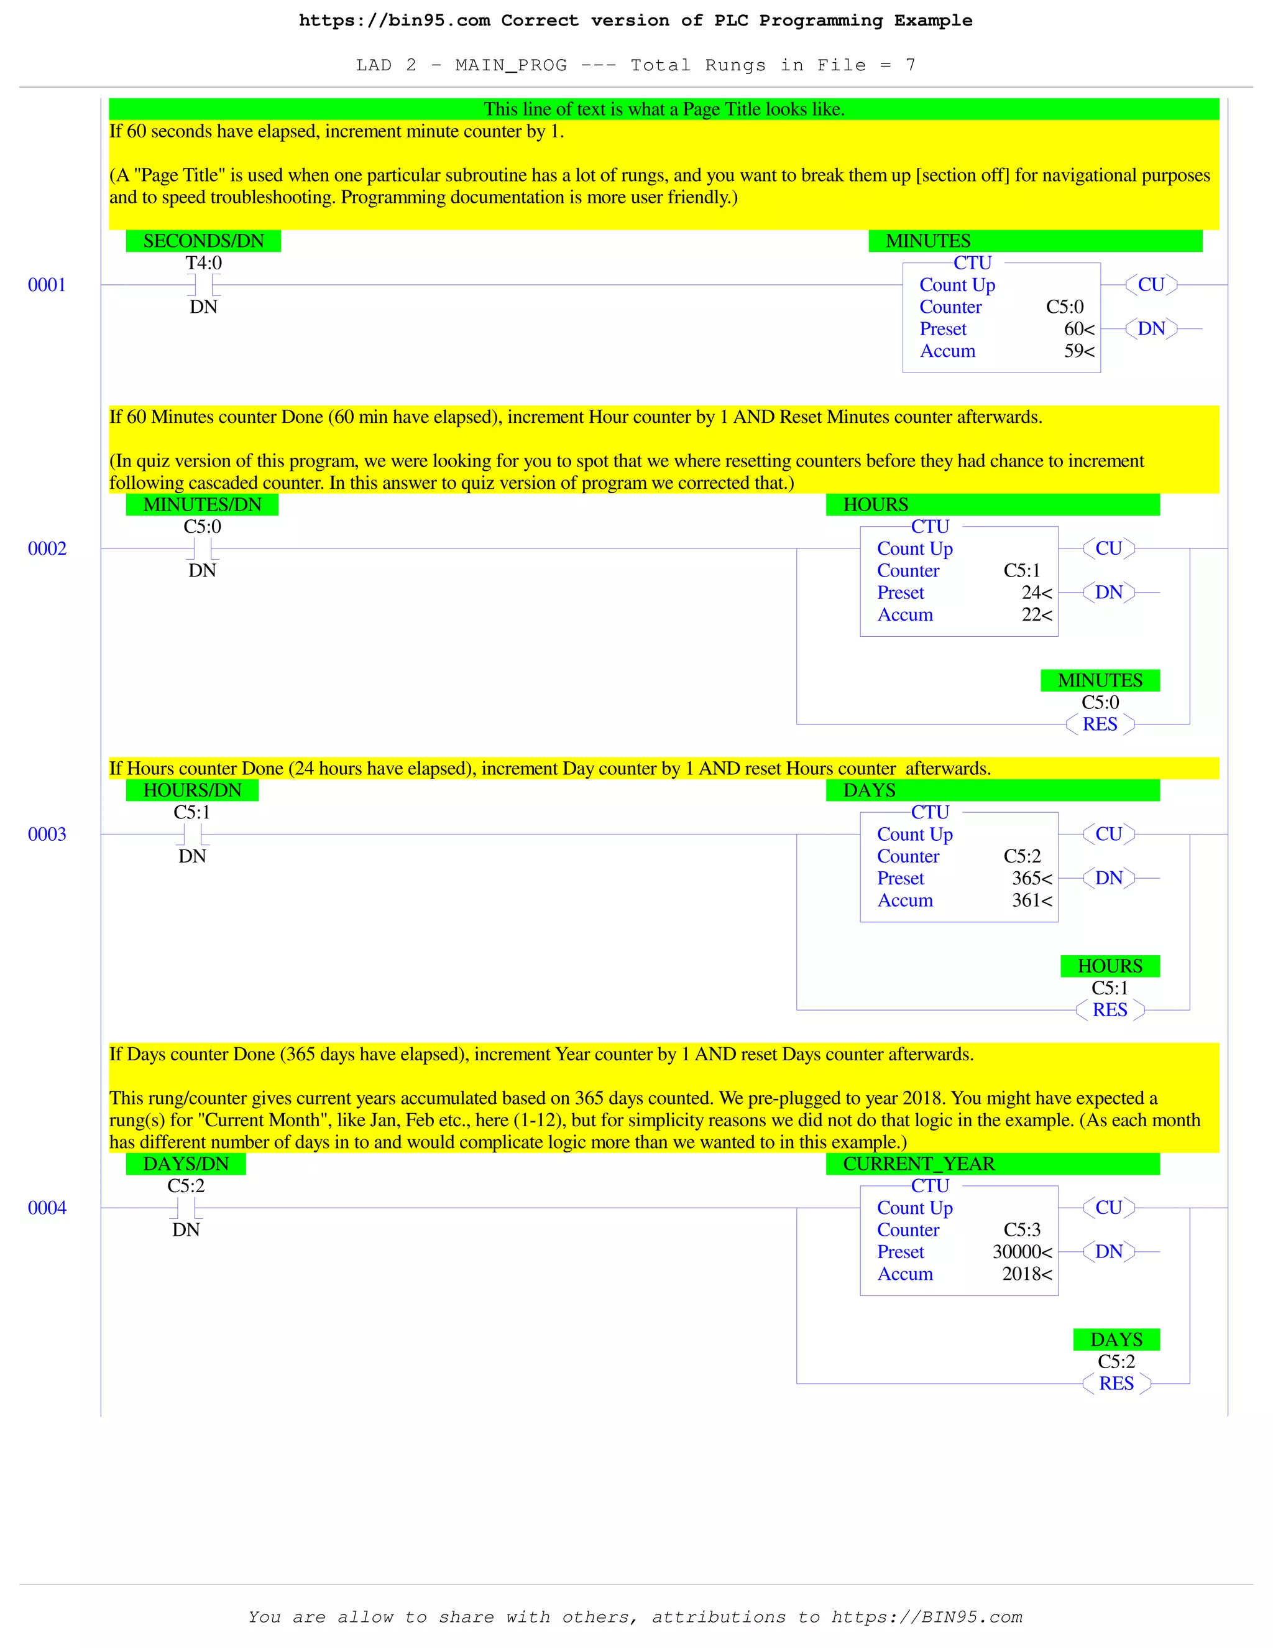Click the Preset value 24 of C5:1
The image size is (1273, 1648).
[x=1037, y=593]
